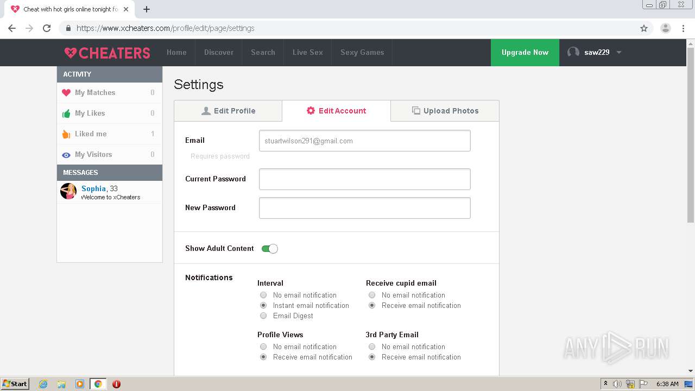Click the My Matches heart icon
The width and height of the screenshot is (695, 391).
coord(66,93)
